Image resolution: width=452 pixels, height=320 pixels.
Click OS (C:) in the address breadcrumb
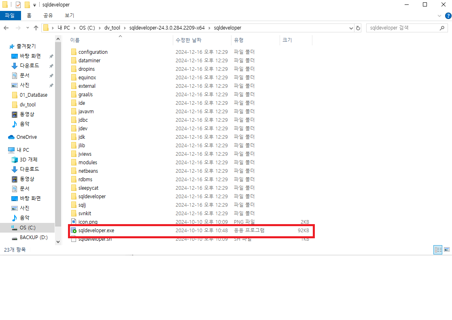pos(87,28)
